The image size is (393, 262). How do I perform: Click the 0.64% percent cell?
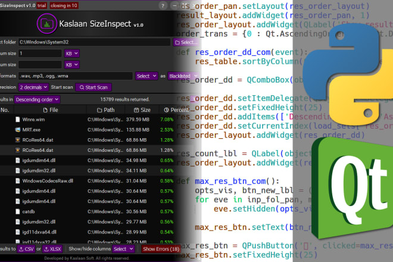pos(167,171)
